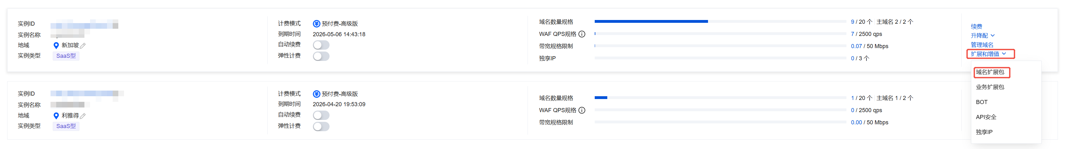Turn on 自动续费 for the Riyadh instance
Image resolution: width=1073 pixels, height=149 pixels.
(321, 115)
